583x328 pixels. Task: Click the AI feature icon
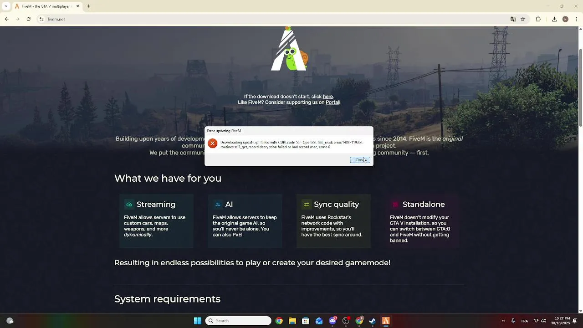(x=218, y=205)
